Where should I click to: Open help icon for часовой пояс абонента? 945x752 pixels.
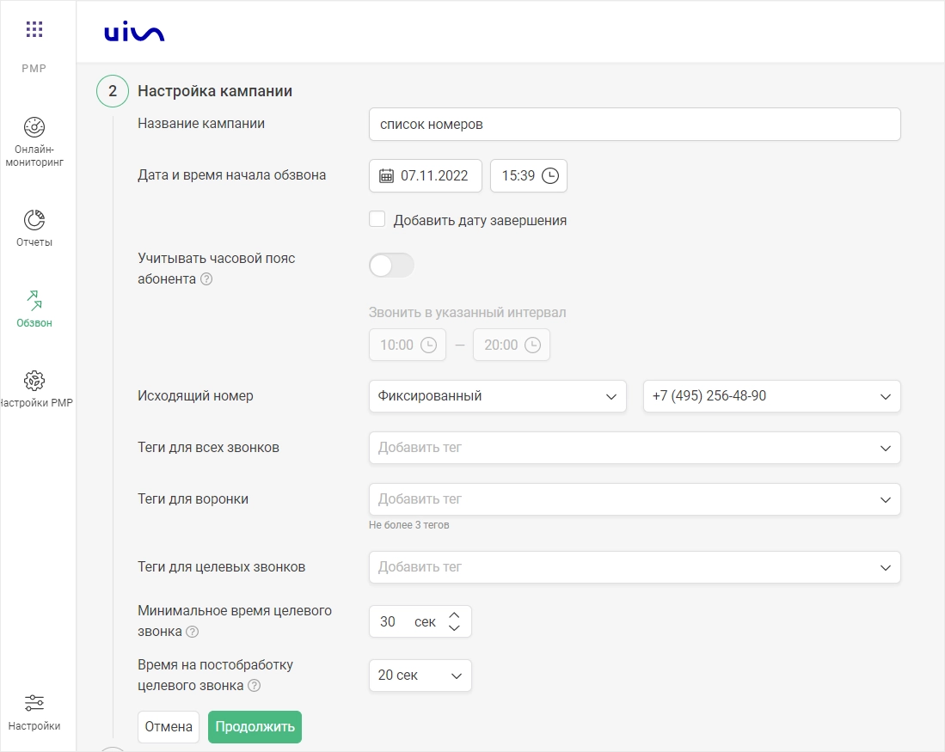pos(206,279)
